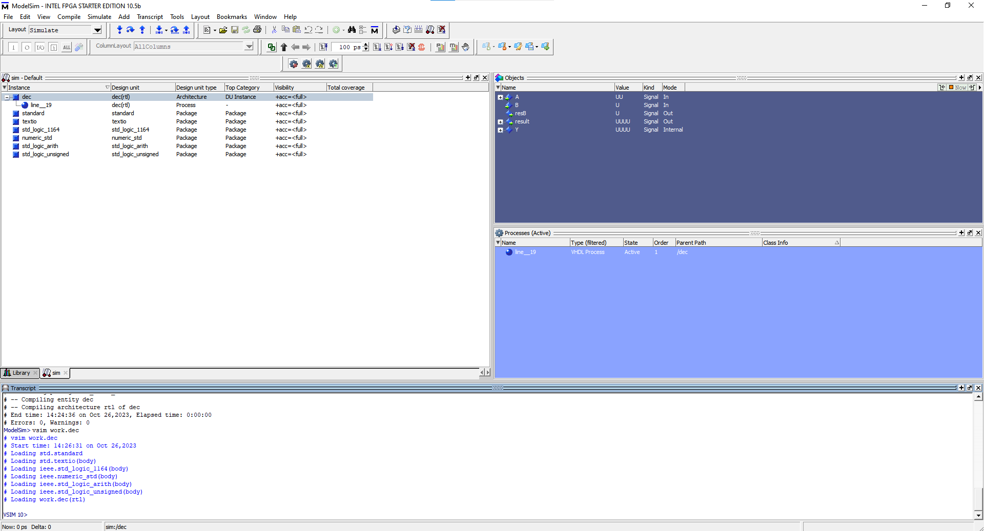The height and width of the screenshot is (531, 984).
Task: Click the Parent Path column header in Processes
Action: 718,243
